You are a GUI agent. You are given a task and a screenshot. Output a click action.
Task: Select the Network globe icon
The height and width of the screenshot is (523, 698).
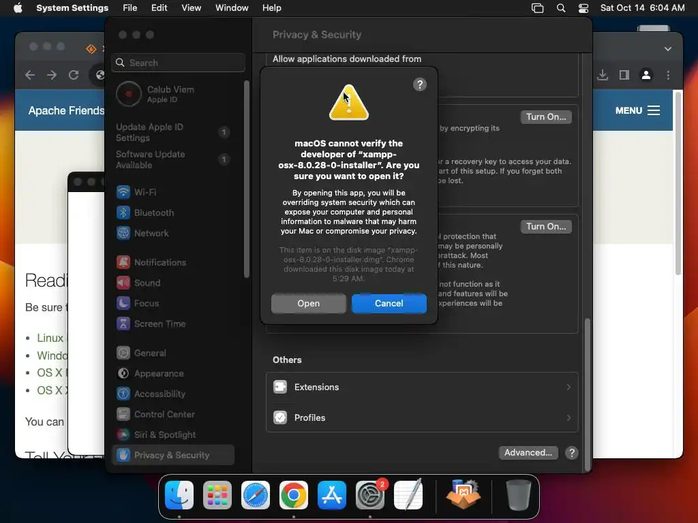point(123,233)
